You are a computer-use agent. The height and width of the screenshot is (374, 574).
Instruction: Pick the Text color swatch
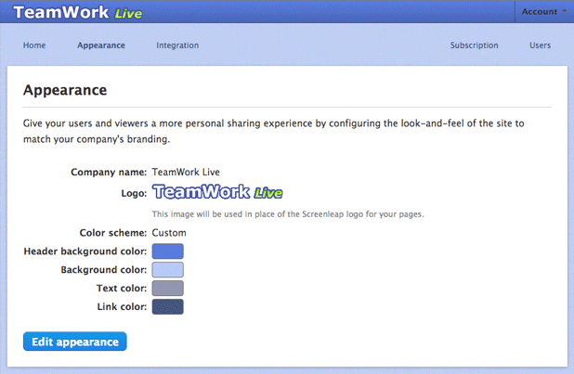[167, 288]
